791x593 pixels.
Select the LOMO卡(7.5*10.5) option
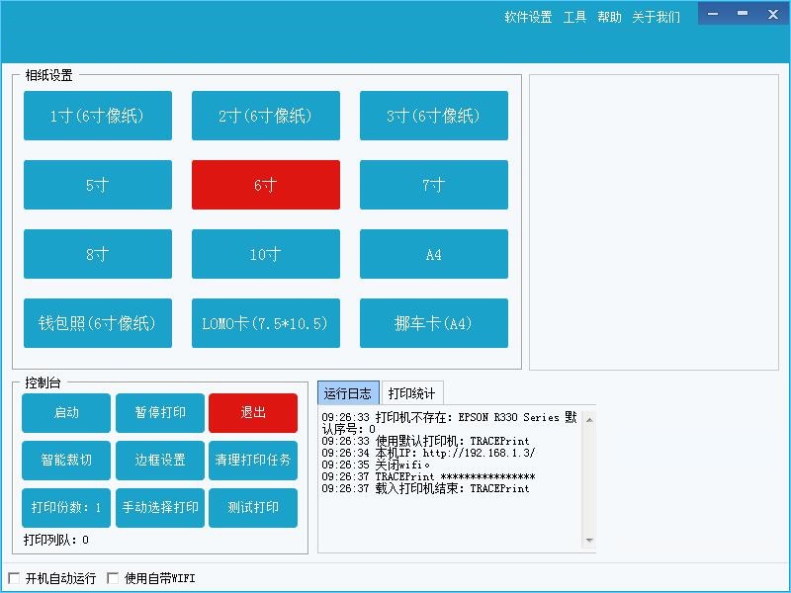coord(266,323)
